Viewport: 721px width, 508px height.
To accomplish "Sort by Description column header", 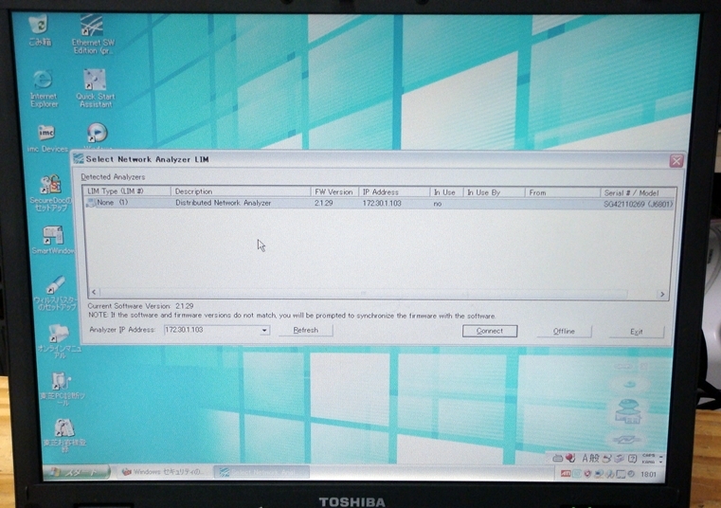I will pyautogui.click(x=241, y=191).
